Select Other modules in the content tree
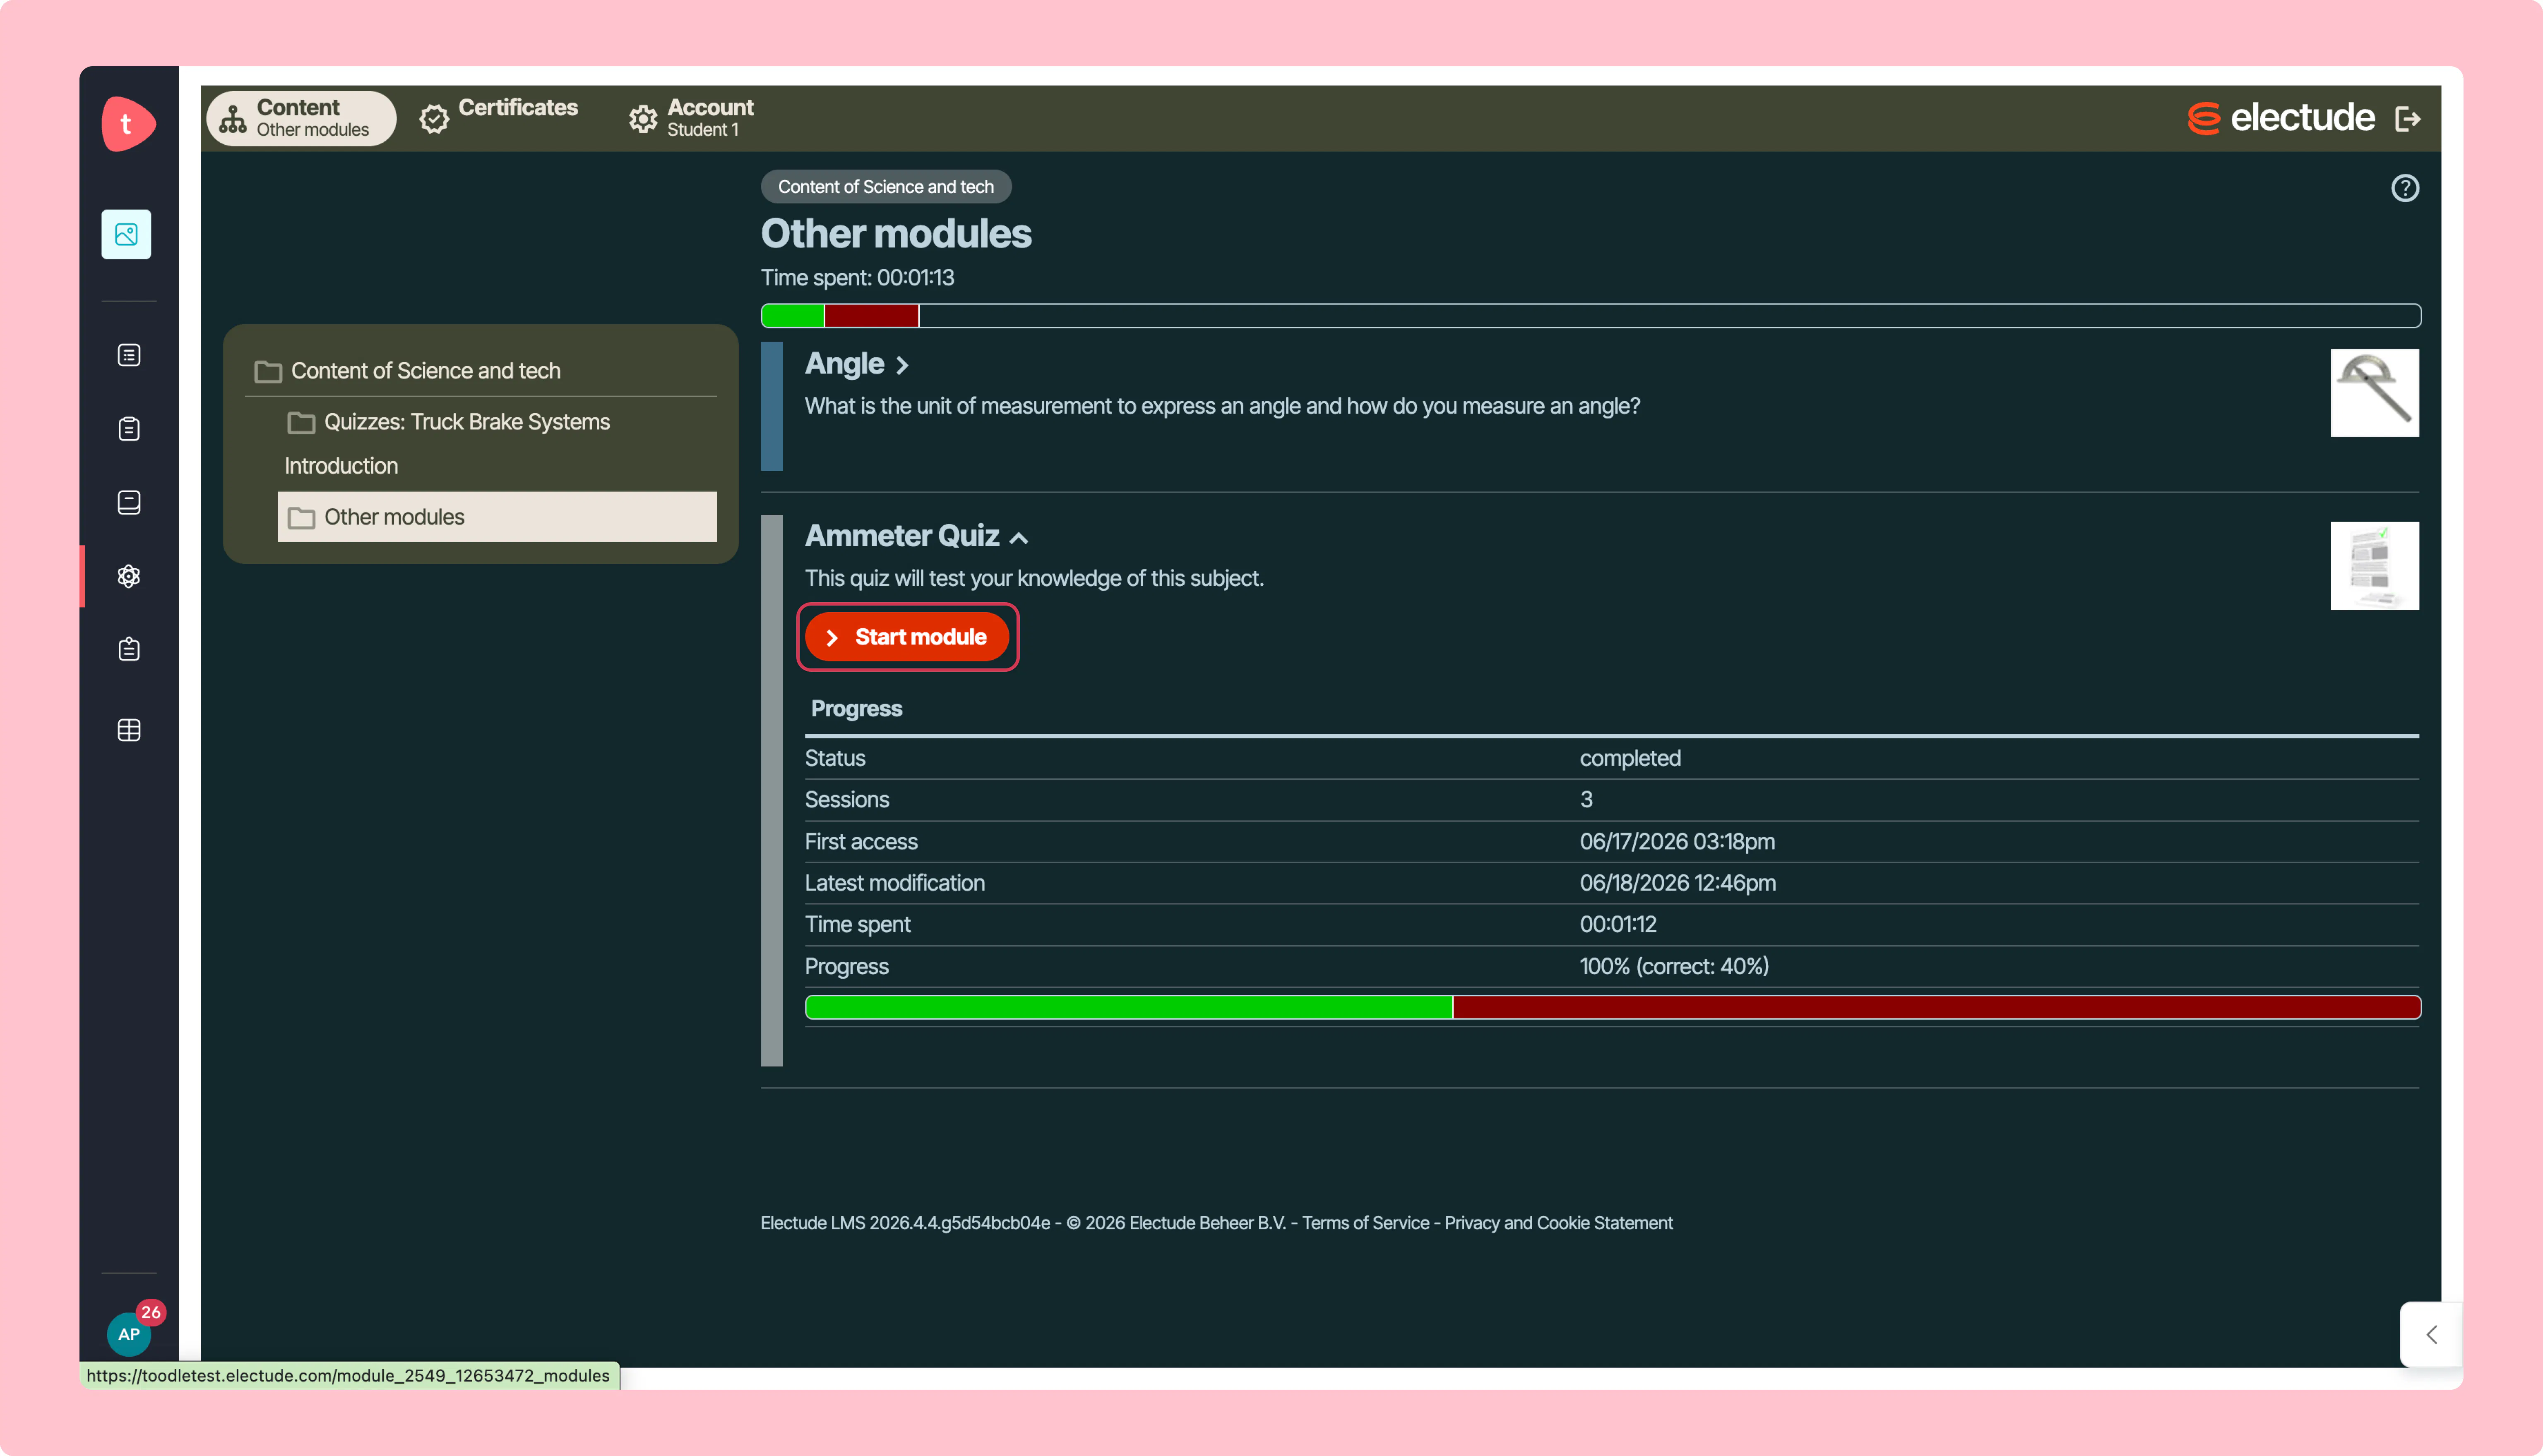Viewport: 2543px width, 1456px height. click(497, 517)
